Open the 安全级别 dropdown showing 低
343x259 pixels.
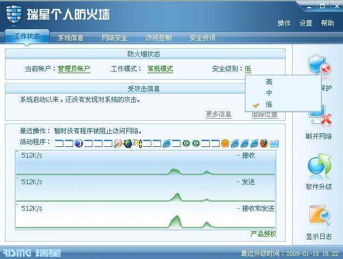248,69
